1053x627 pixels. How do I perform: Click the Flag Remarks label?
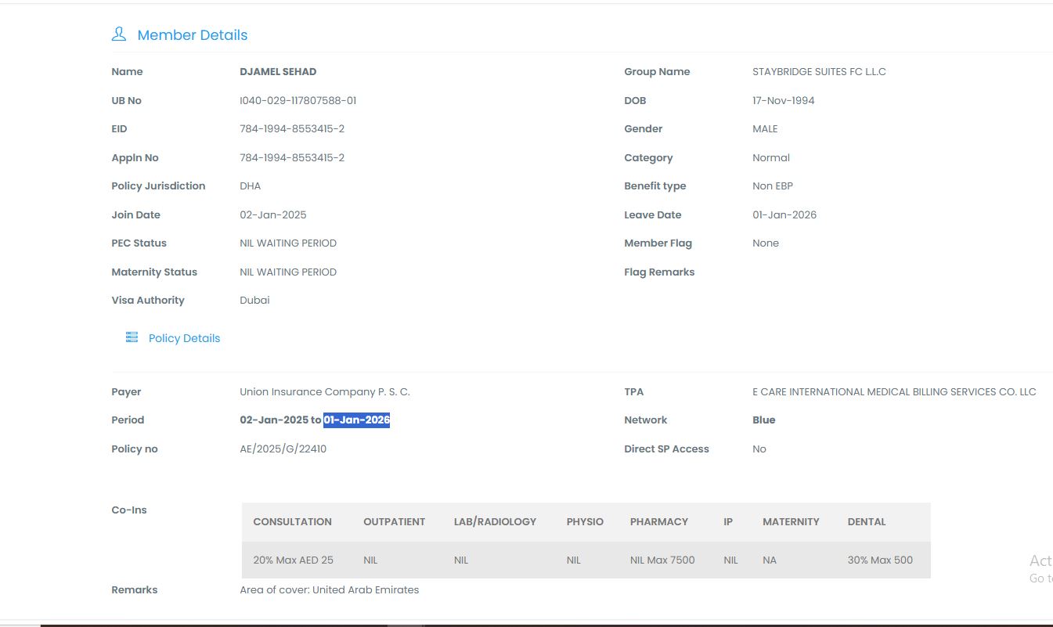[659, 272]
